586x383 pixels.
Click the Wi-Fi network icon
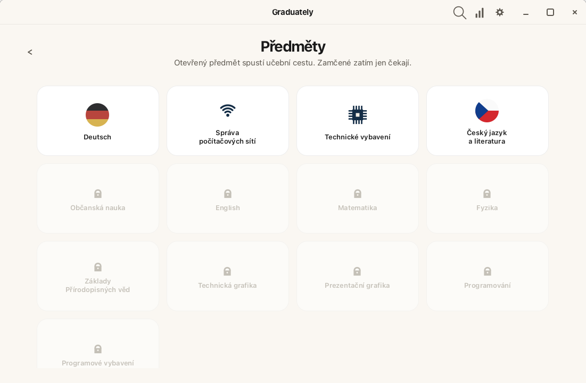(x=228, y=111)
